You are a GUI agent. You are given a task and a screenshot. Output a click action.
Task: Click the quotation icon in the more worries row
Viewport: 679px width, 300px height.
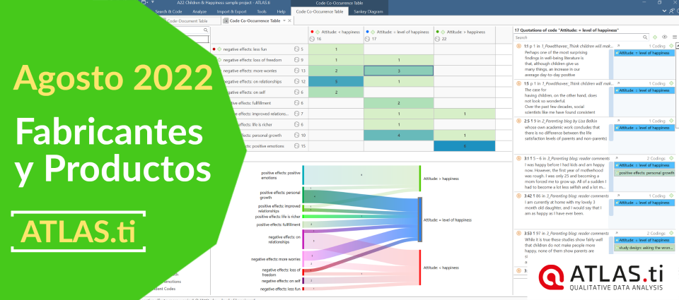coord(296,71)
